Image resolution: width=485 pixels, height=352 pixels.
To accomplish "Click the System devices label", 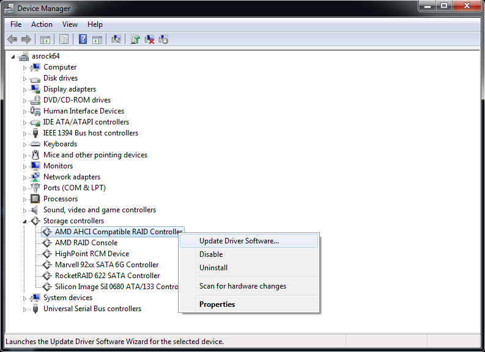I will tap(68, 298).
